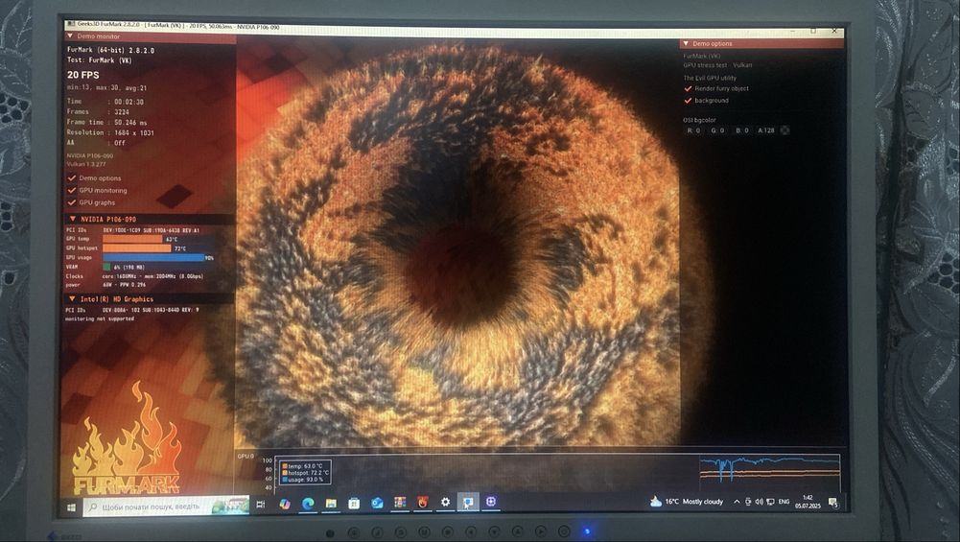Click the ENG language indicator
This screenshot has width=960, height=542.
coord(784,502)
